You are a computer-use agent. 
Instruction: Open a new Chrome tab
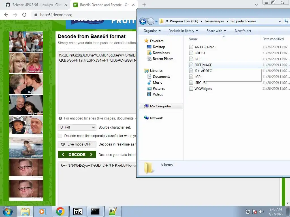[144, 5]
